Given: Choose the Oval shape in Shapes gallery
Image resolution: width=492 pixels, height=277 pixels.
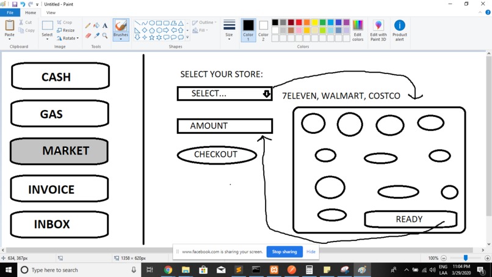Looking at the screenshot, I should click(152, 23).
